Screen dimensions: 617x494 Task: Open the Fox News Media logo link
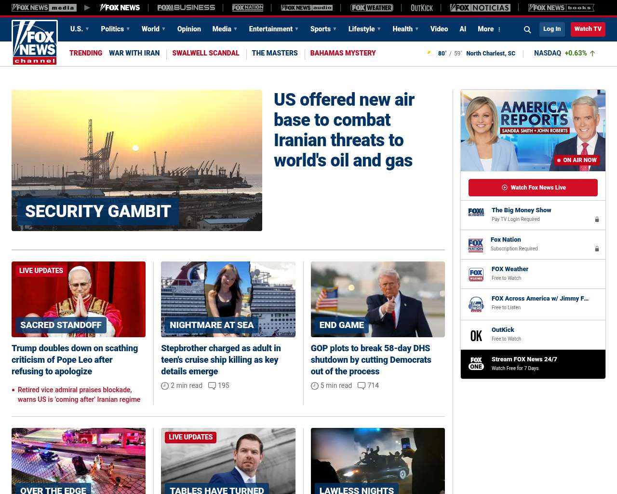(44, 8)
